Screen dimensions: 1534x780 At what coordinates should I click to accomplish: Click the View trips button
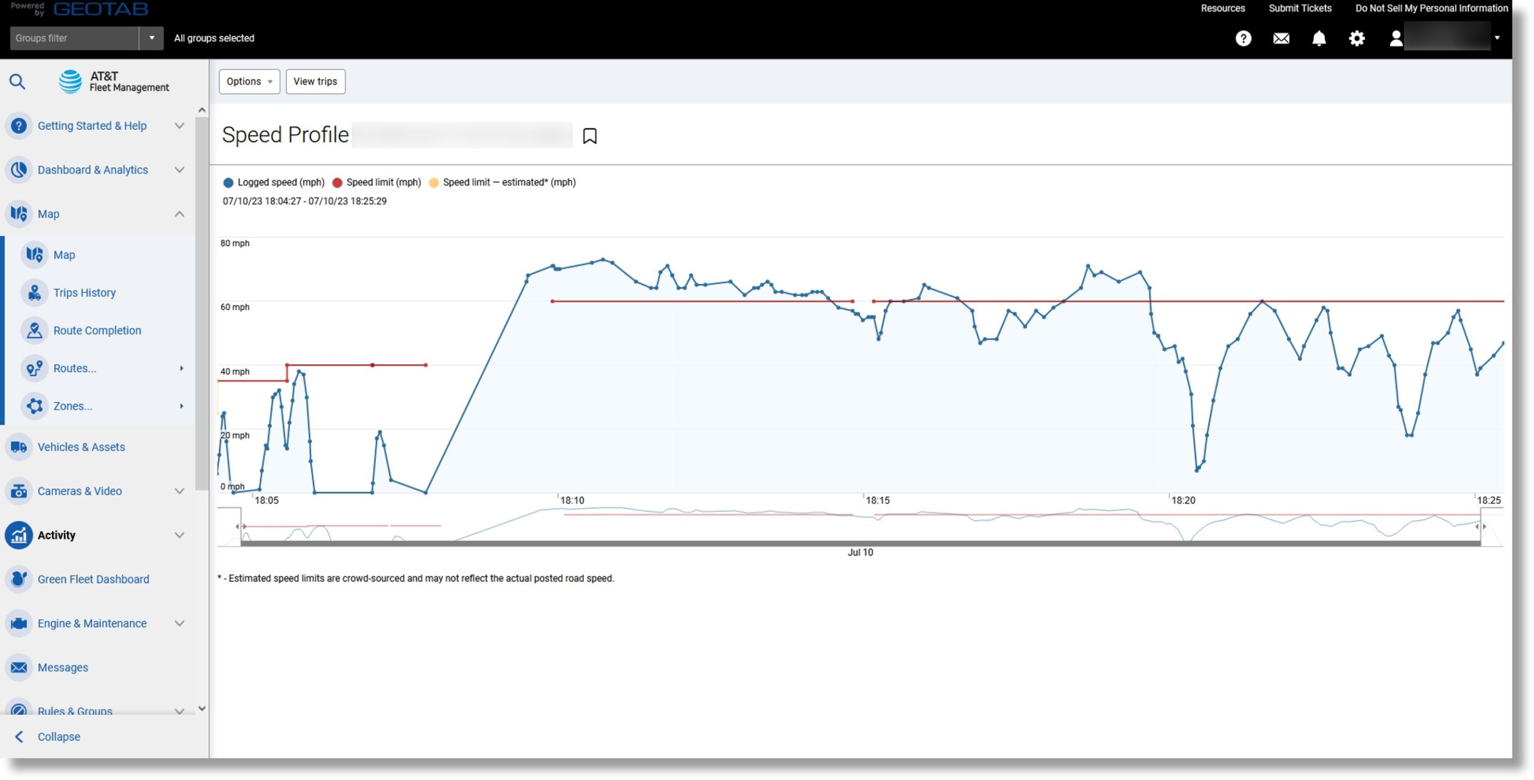(315, 81)
